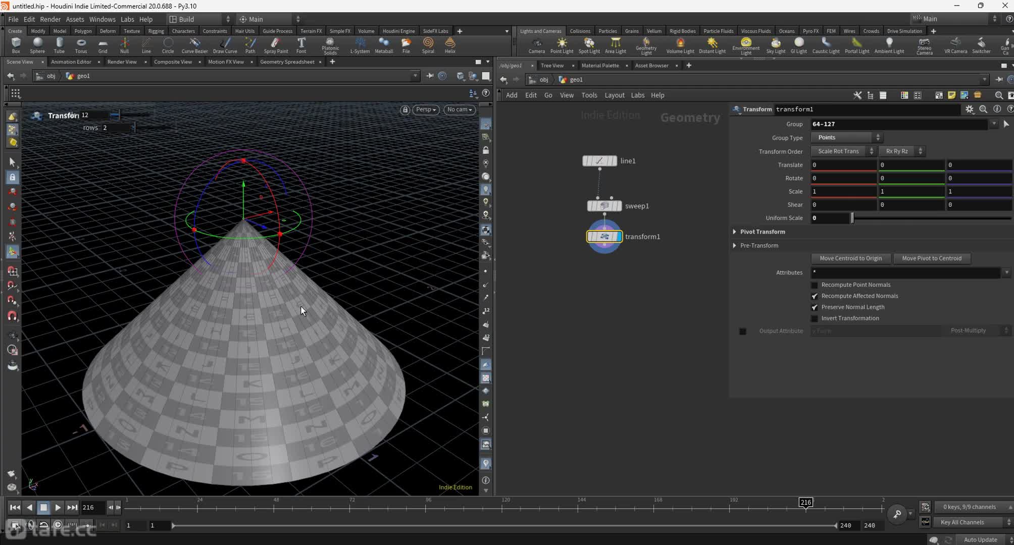The image size is (1014, 545).
Task: Select the Helix shelf tool
Action: pos(450,45)
